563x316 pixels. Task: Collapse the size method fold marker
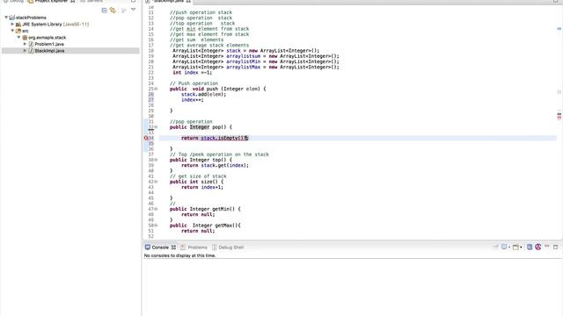(x=156, y=182)
